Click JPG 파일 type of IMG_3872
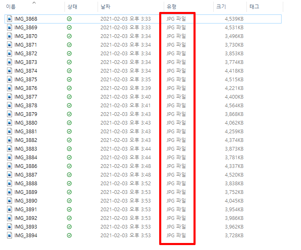This screenshot has width=301, height=250. point(176,54)
